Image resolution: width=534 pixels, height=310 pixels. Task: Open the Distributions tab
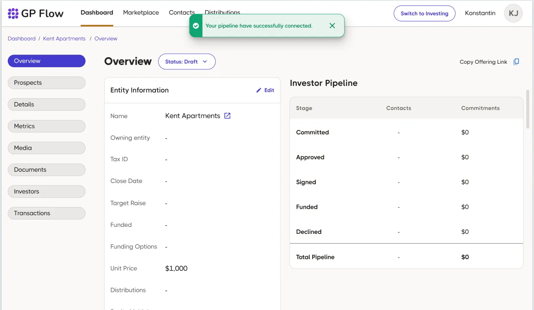click(x=222, y=13)
